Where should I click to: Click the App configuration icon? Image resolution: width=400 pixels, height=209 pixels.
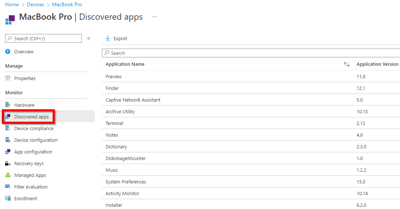pos(8,152)
